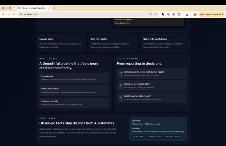Click the From reporting to decisions heading
The height and width of the screenshot is (146, 226).
pos(139,63)
